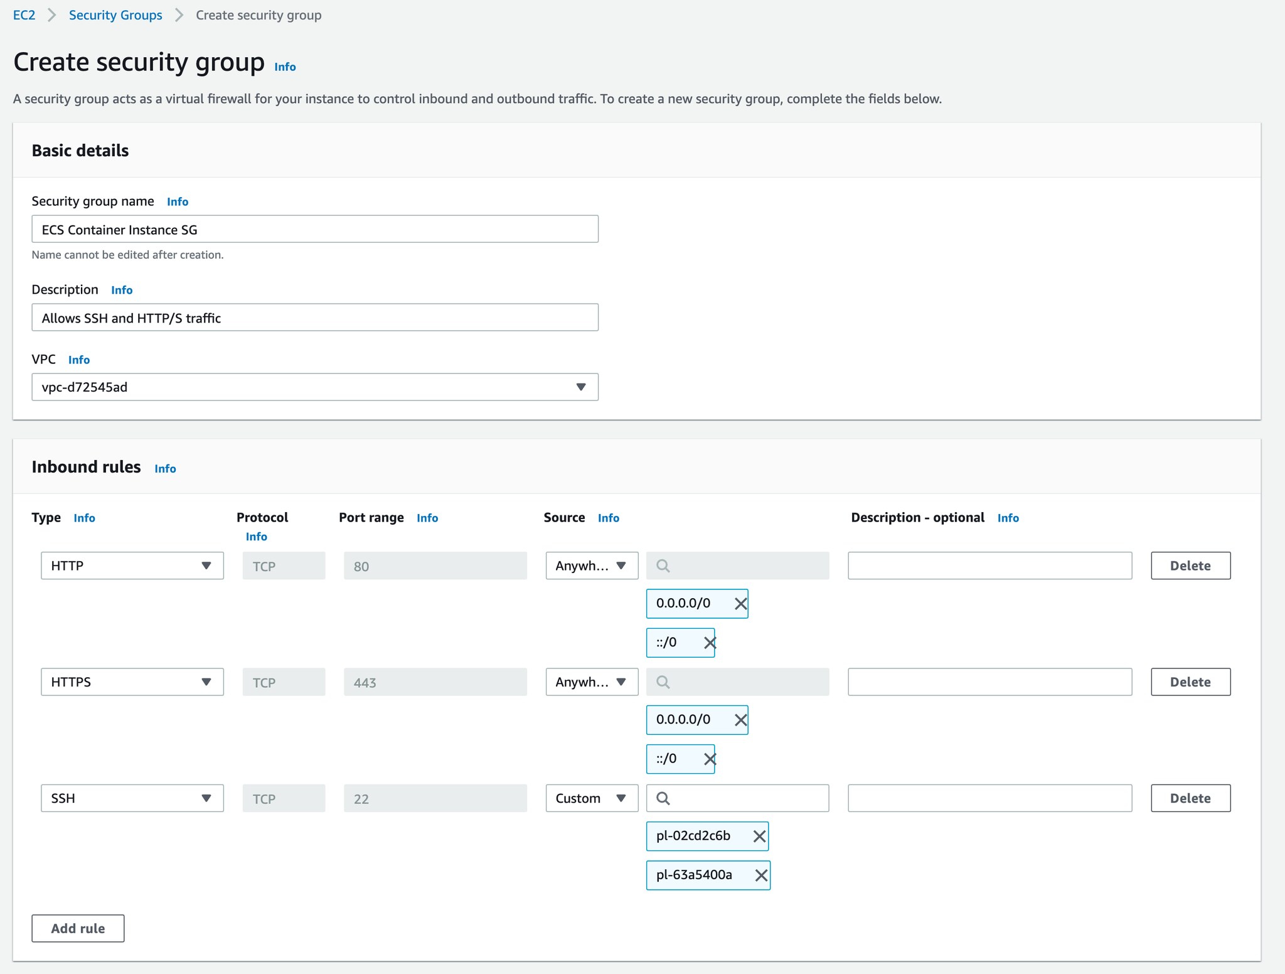Viewport: 1285px width, 974px height.
Task: Open Info link beside Description field label
Action: pyautogui.click(x=122, y=290)
